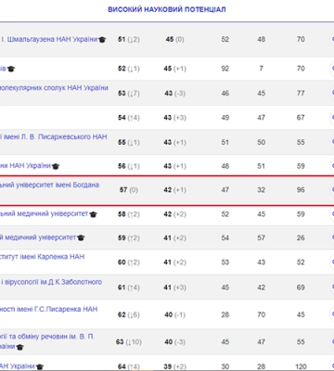Click graduation cap icon in rank 63 row
334x371 pixels.
click(x=19, y=347)
